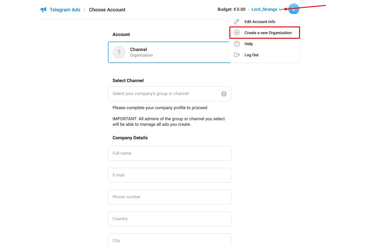Choose Log Out from the menu
This screenshot has height=246, width=370.
(251, 55)
